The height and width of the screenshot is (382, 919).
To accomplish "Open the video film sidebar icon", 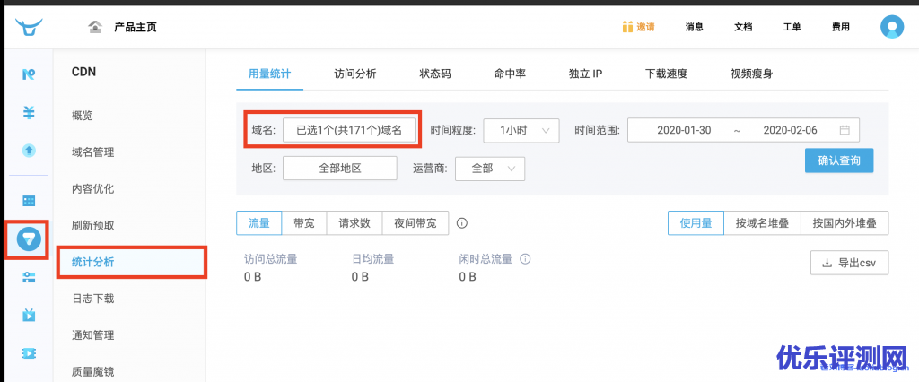I will pyautogui.click(x=29, y=353).
